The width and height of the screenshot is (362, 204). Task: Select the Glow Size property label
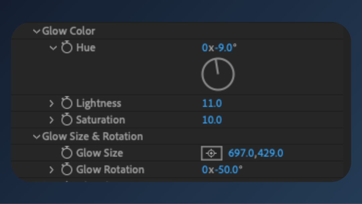tap(100, 153)
